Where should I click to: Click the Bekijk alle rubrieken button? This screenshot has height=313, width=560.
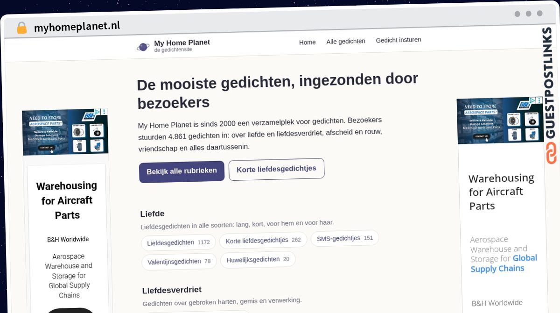point(182,171)
